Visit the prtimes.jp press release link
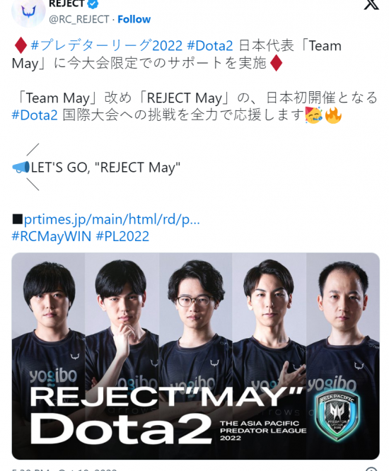The image size is (389, 471). tap(112, 219)
